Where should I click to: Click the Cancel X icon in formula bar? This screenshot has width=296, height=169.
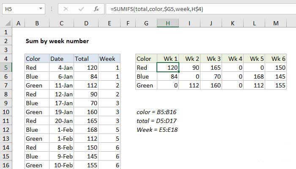pos(66,9)
